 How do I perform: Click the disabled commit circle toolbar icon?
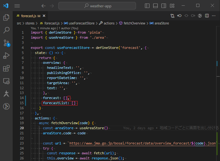(186, 16)
